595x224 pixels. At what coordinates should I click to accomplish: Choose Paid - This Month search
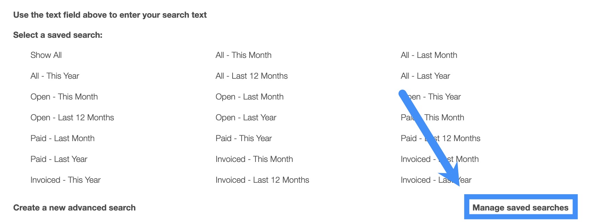pos(444,118)
